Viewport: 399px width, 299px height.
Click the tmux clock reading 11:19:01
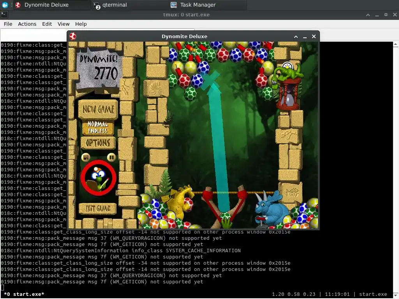coord(337,294)
